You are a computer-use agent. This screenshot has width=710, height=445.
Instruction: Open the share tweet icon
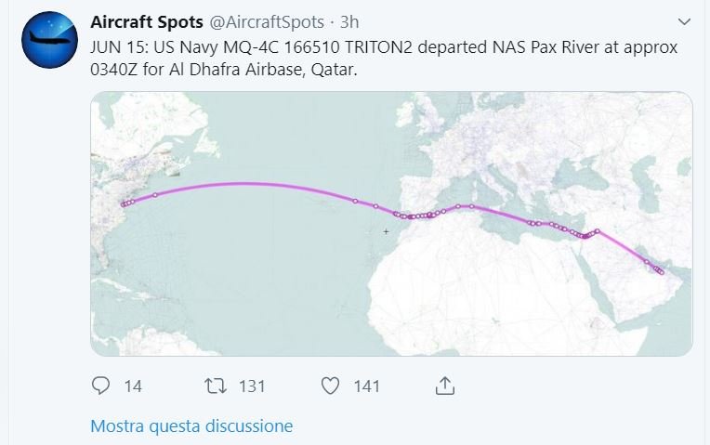coord(444,385)
